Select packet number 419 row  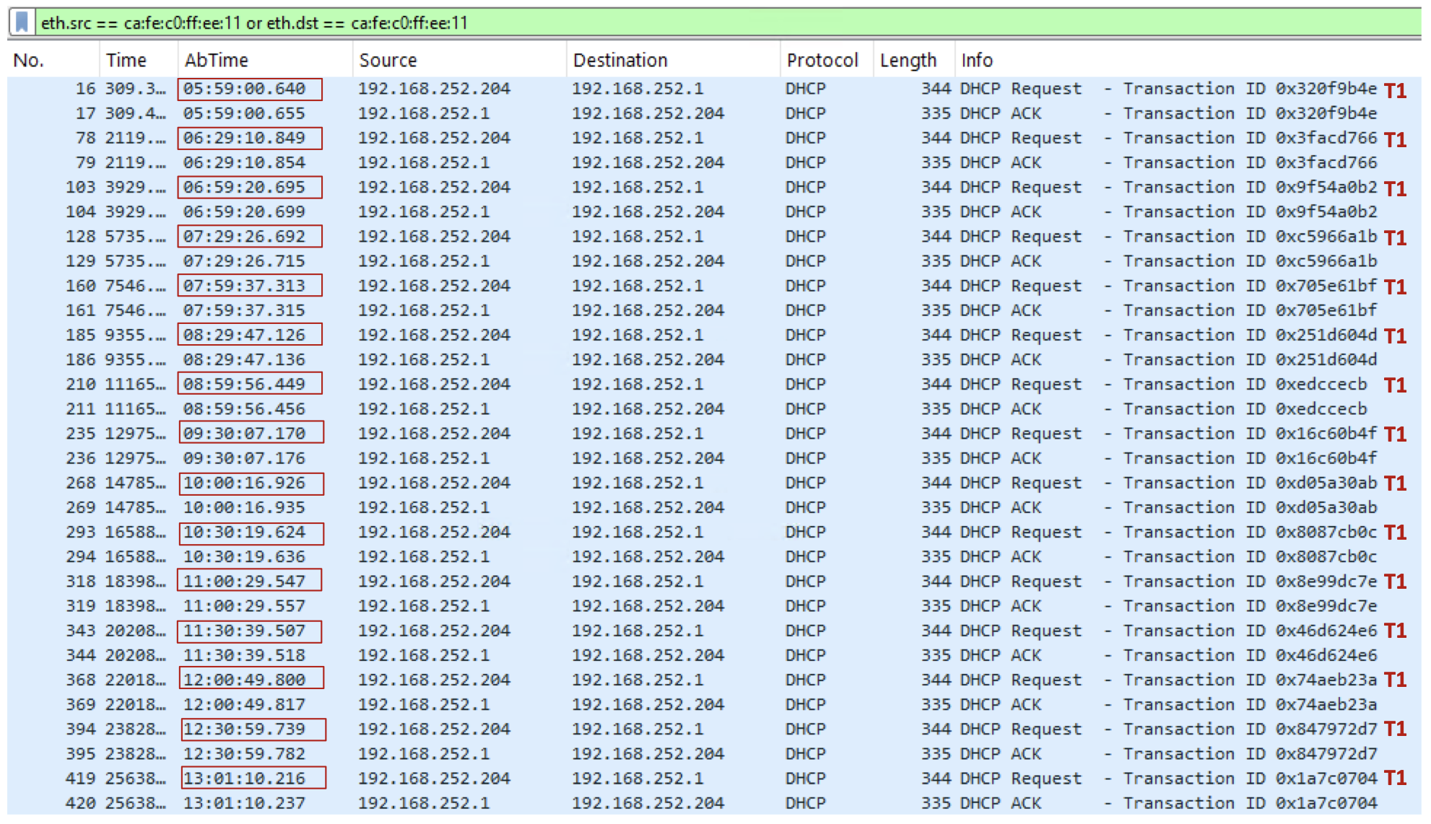[714, 779]
